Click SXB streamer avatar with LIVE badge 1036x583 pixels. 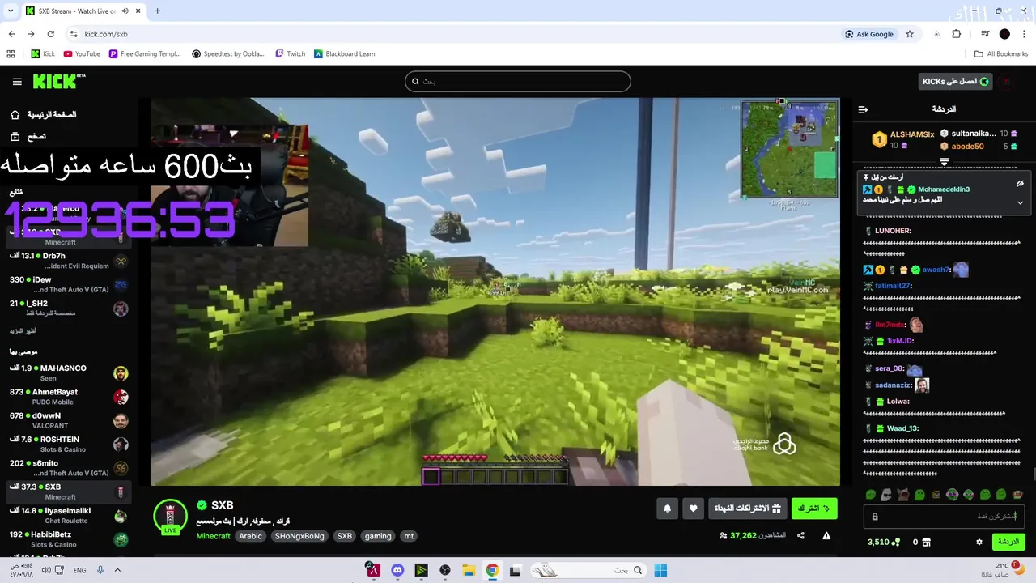[x=170, y=517]
